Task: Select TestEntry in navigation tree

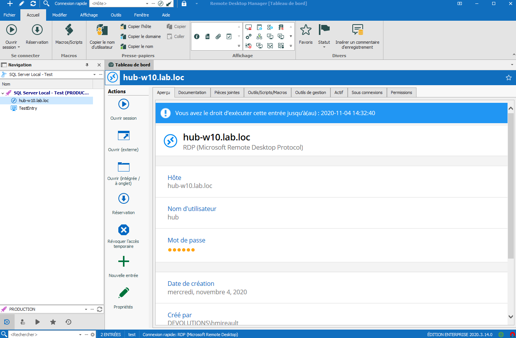Action: coord(28,108)
